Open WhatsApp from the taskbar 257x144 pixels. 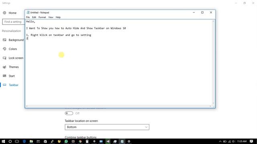(66, 141)
